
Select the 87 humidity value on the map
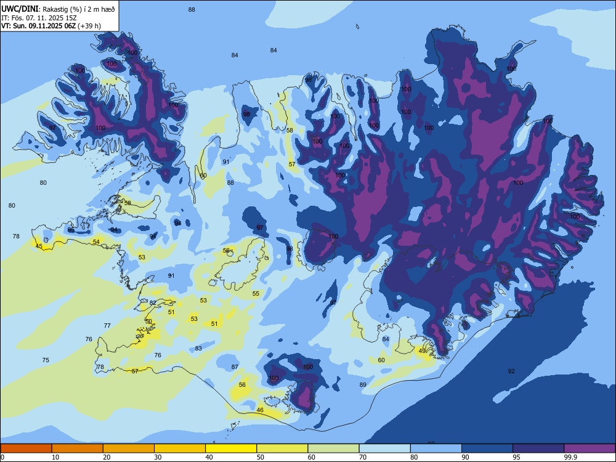tap(235, 367)
